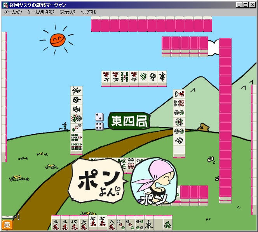Choose the East wind tile in your hand
258x232 pixels.
pyautogui.click(x=149, y=223)
